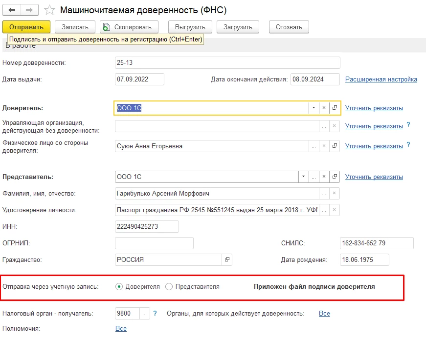Viewport: 426px width, 339px height.
Task: Open the Все link for Полномочия
Action: click(121, 329)
